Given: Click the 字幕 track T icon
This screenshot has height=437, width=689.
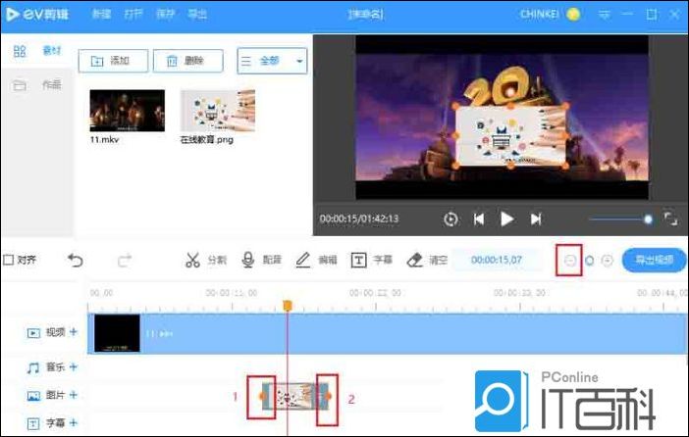Looking at the screenshot, I should (33, 424).
